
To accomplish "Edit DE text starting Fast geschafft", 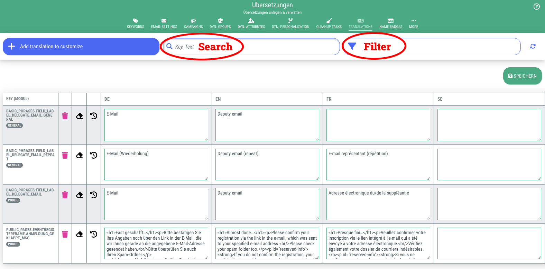I will click(156, 243).
